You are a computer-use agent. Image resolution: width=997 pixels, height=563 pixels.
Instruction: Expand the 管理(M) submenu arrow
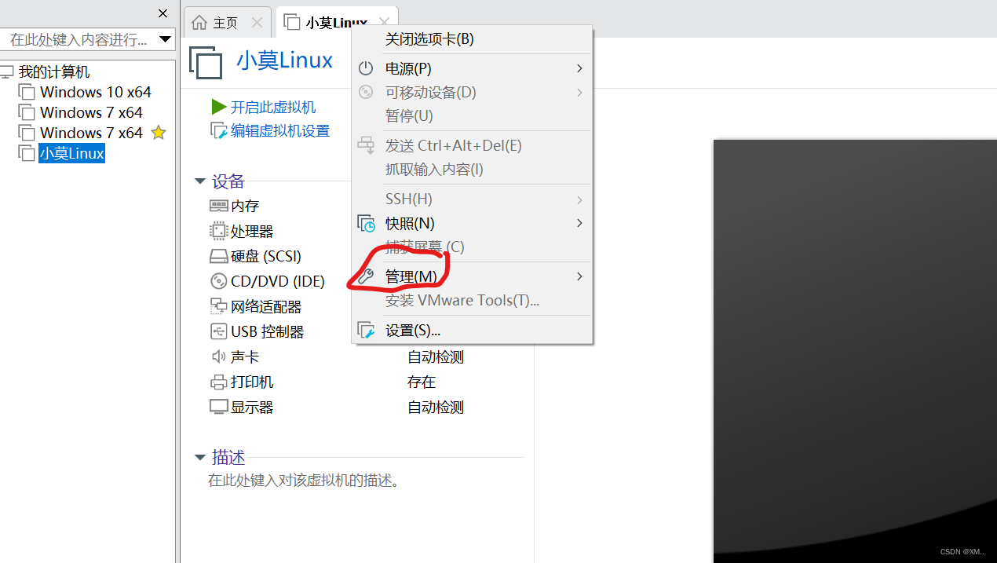(x=579, y=276)
